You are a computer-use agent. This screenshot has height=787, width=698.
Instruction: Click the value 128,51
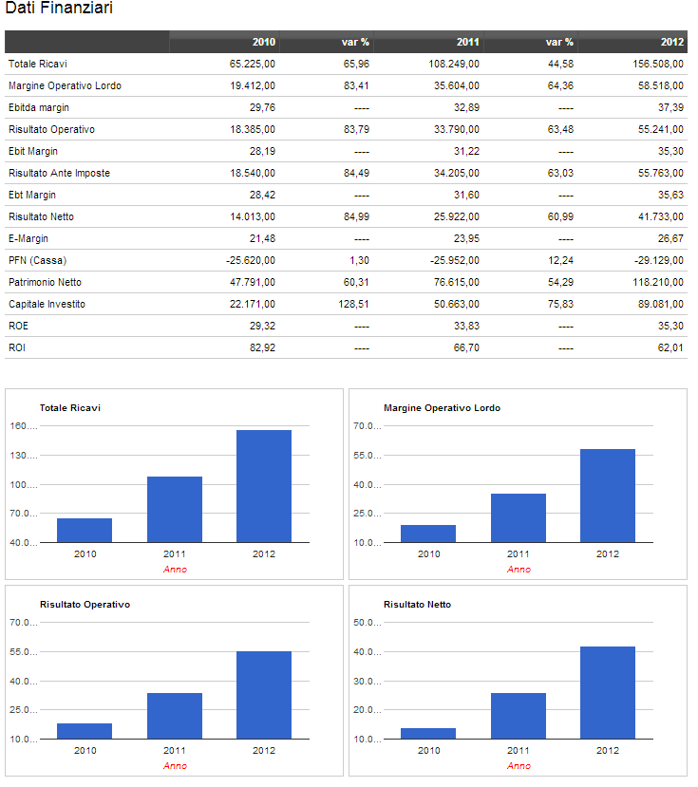pos(354,304)
